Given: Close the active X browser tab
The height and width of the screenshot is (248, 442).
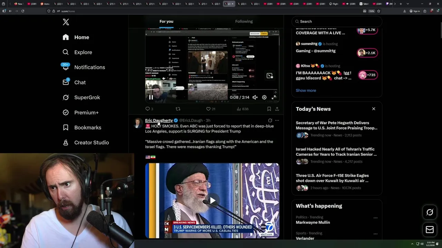Looking at the screenshot, I should tap(232, 4).
